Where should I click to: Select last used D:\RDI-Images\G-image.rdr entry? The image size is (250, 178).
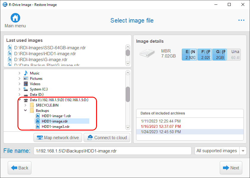point(41,60)
